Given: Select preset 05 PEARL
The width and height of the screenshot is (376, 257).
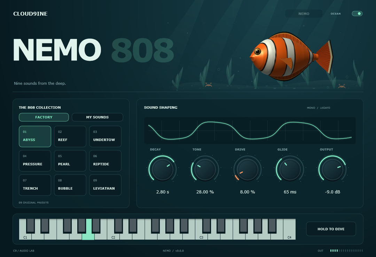Looking at the screenshot, I should tap(70, 161).
